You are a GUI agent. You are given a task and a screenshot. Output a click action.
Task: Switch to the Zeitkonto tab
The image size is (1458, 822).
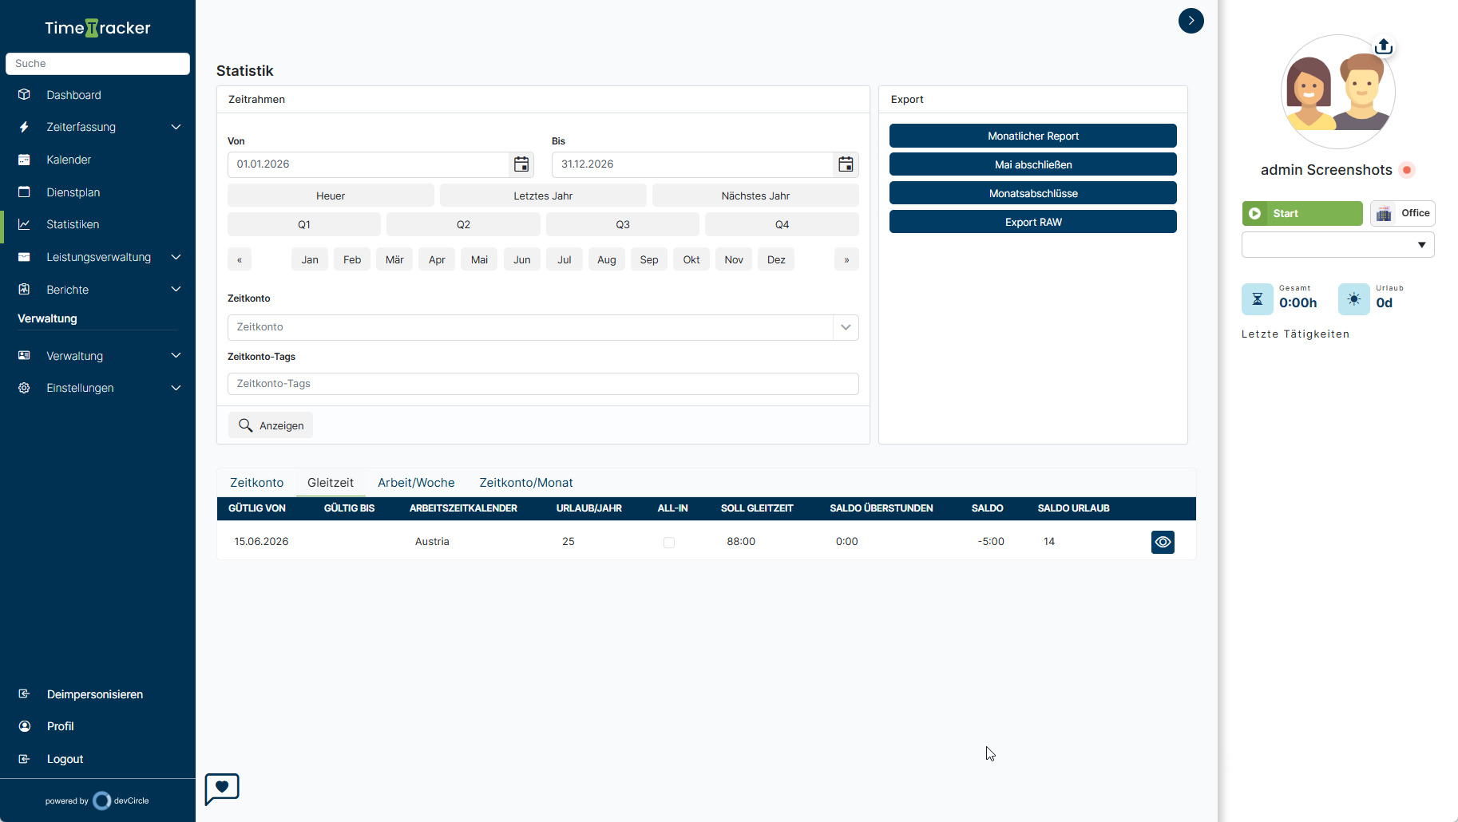tap(256, 483)
